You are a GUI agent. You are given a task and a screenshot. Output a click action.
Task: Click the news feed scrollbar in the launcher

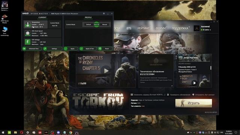pyautogui.click(x=211, y=68)
